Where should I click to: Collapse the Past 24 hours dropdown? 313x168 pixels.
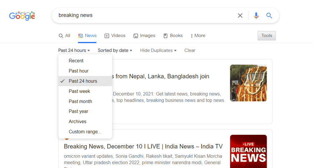point(74,50)
